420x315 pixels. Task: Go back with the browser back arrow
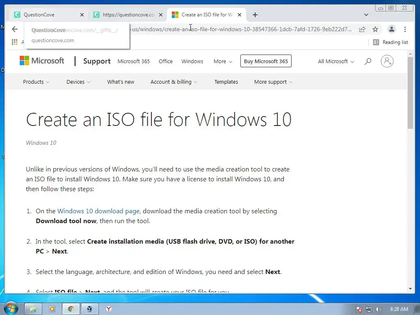click(15, 29)
